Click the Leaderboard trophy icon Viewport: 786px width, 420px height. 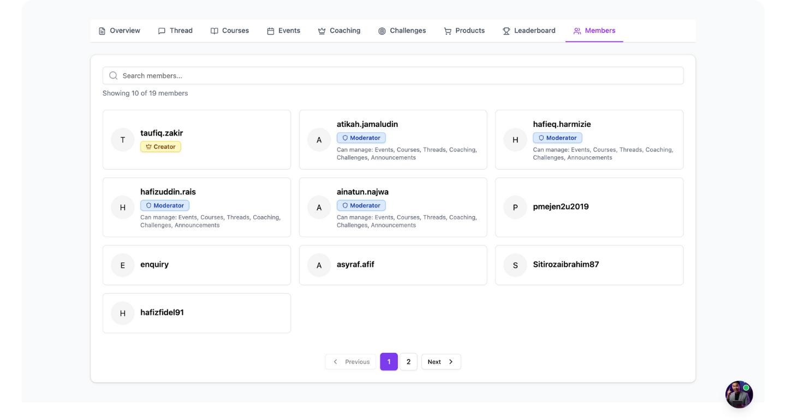507,31
